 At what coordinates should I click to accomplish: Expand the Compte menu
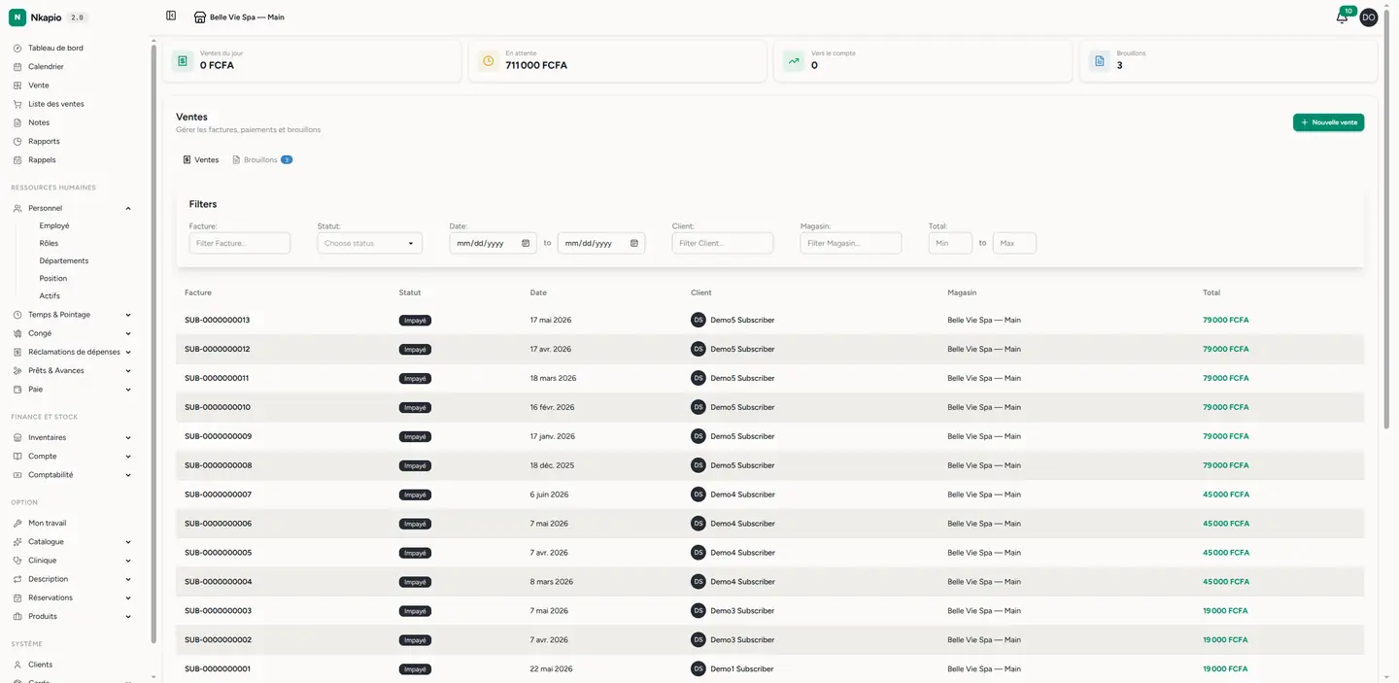coord(73,456)
